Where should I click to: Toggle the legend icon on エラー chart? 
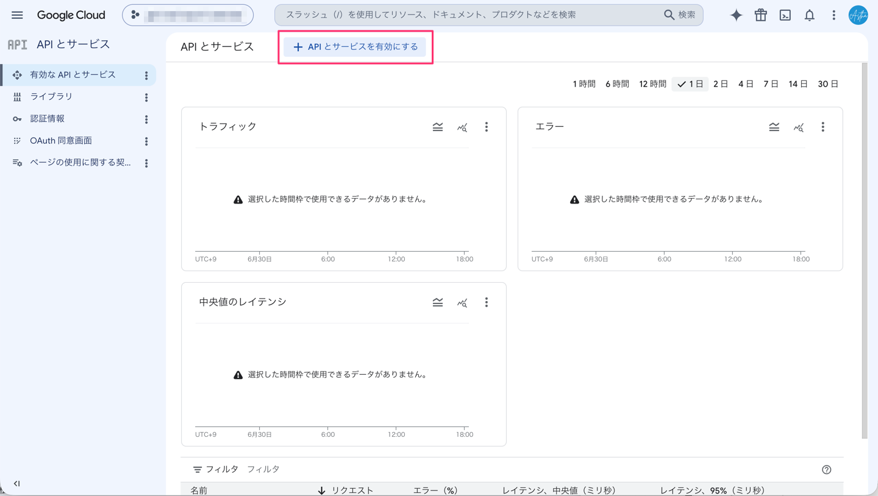774,127
